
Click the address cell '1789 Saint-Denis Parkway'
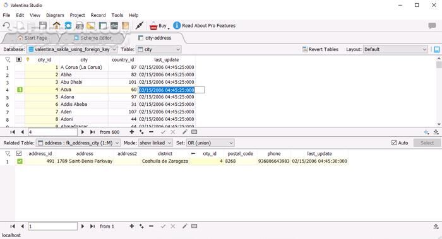coord(85,161)
